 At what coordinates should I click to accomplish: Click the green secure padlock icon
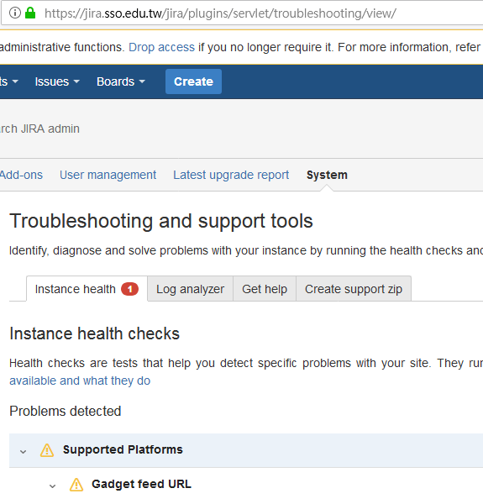click(30, 13)
